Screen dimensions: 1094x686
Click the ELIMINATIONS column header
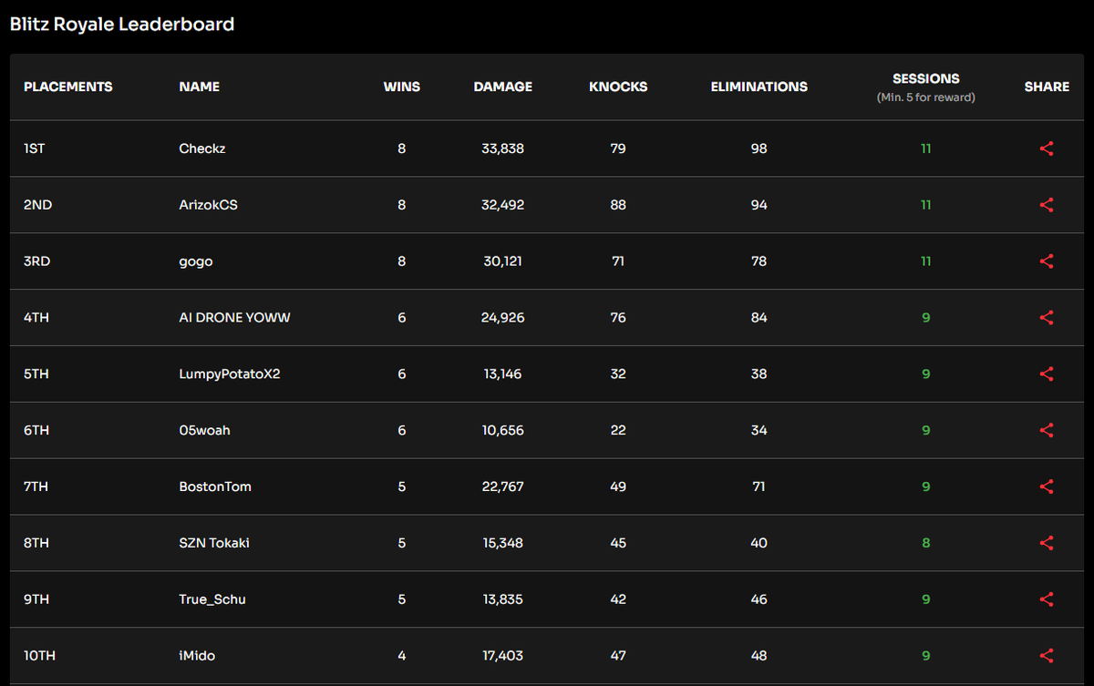pos(759,87)
